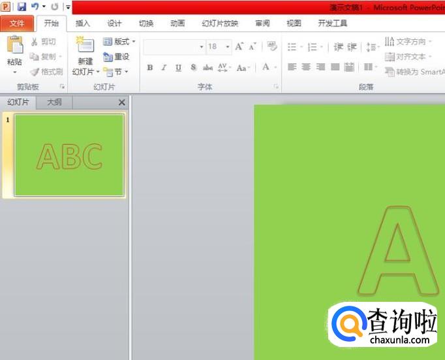Increase list indent level
Viewport: 445px width, 360px height.
352,46
